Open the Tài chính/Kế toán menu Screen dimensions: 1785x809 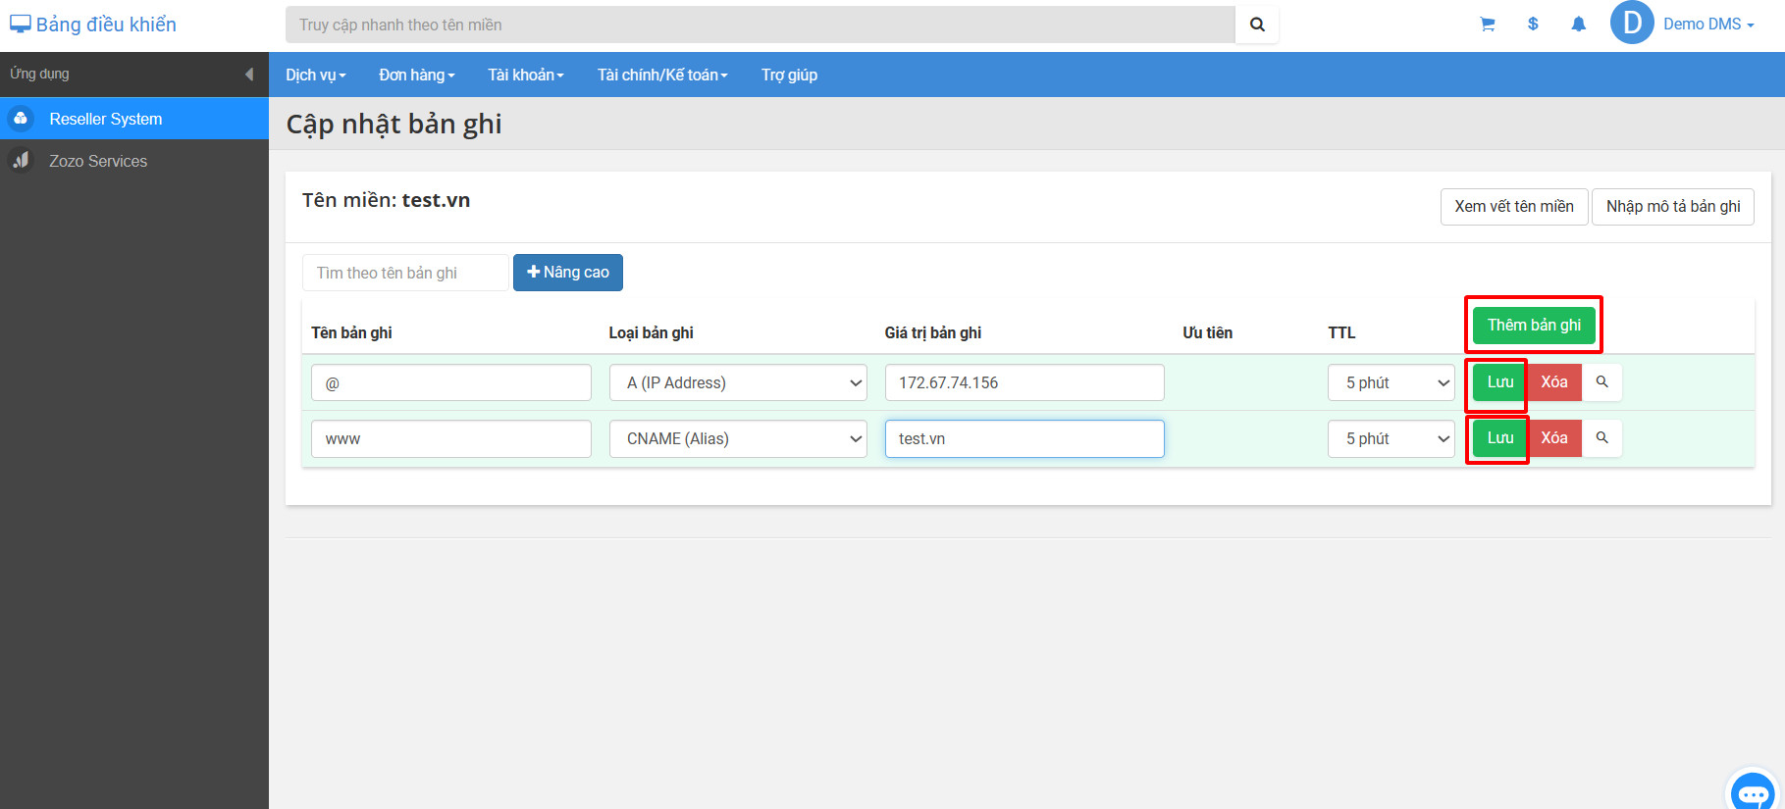point(662,75)
